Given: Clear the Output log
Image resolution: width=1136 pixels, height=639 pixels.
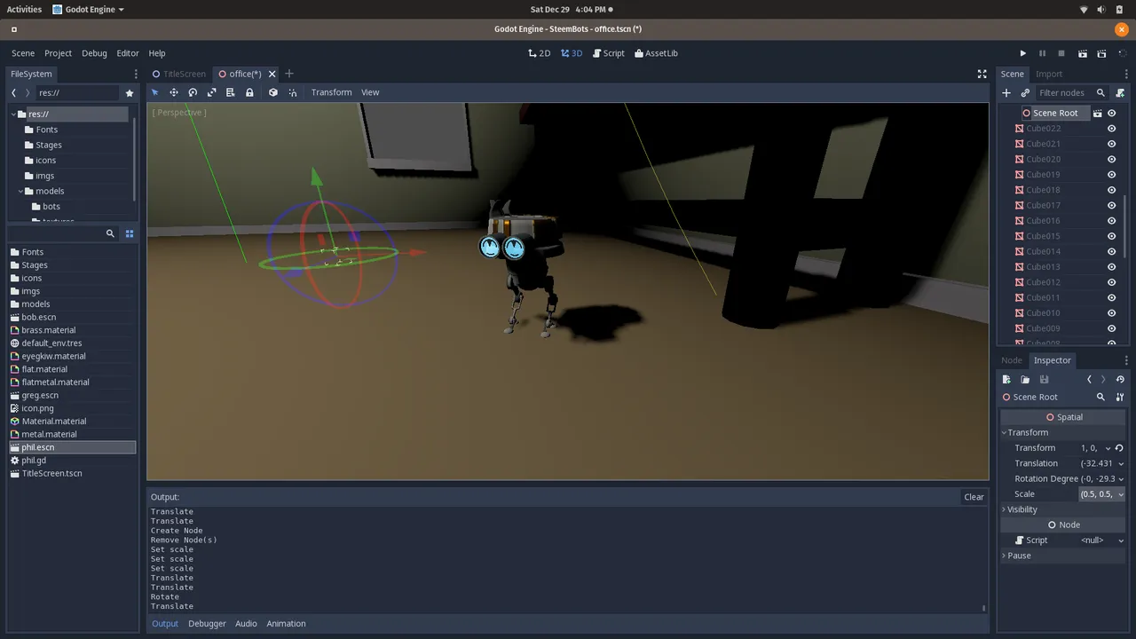Looking at the screenshot, I should pos(974,497).
